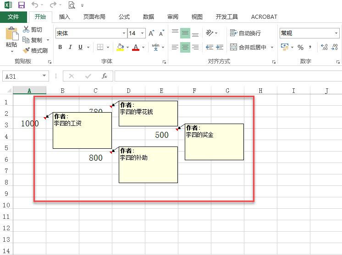Expand the fill color dropdown arrow

click(127, 47)
